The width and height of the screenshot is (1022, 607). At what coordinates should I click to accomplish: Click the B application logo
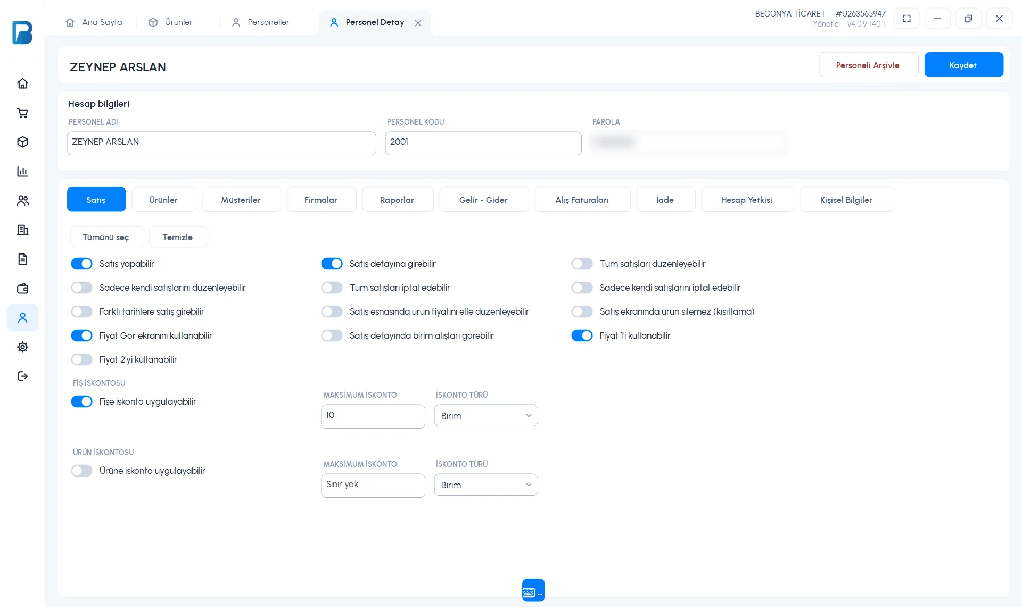22,32
